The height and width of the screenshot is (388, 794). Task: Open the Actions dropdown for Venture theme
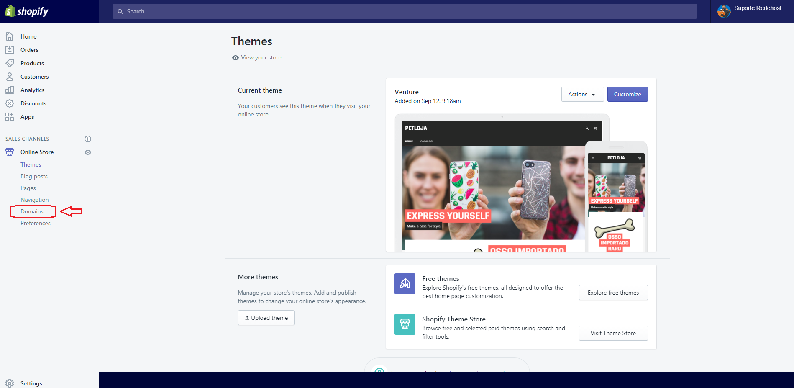click(x=582, y=94)
